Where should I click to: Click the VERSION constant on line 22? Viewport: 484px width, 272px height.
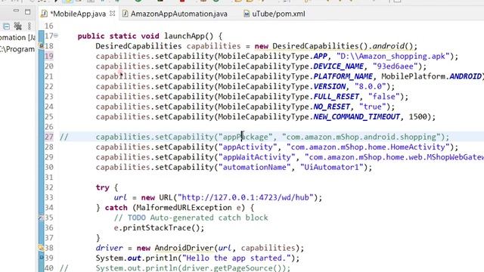330,87
